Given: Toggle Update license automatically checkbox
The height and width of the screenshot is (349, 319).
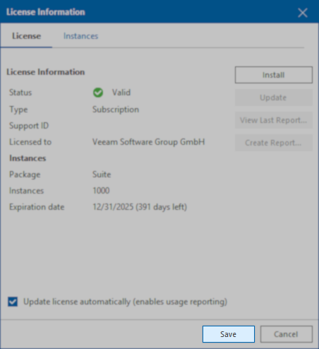Looking at the screenshot, I should click(x=13, y=302).
